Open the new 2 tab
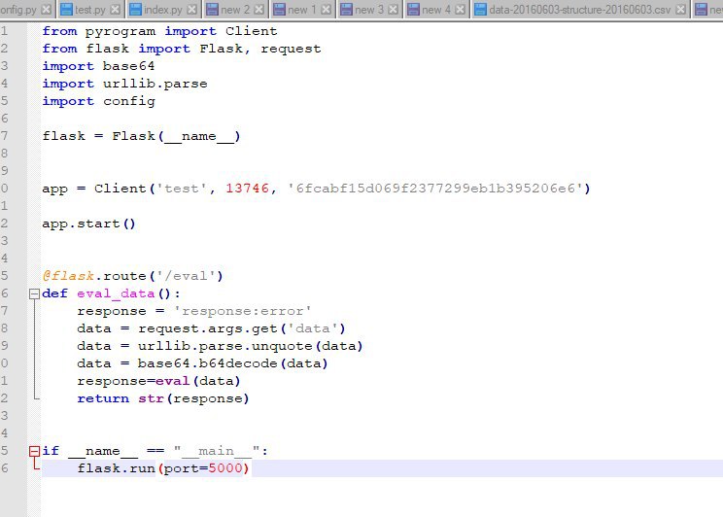This screenshot has width=723, height=517. point(234,9)
